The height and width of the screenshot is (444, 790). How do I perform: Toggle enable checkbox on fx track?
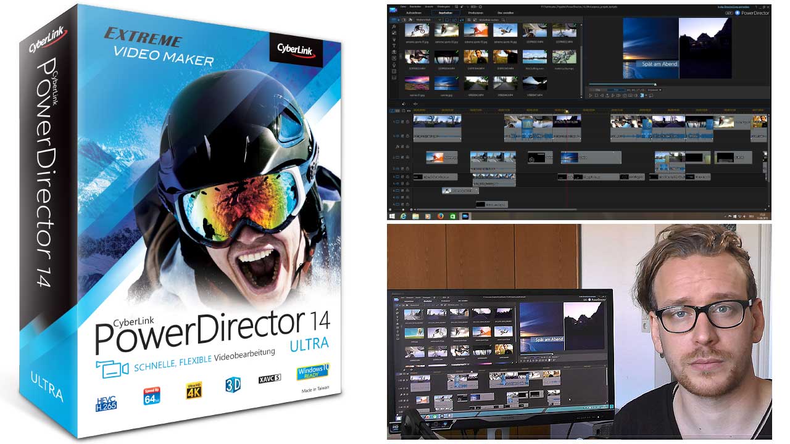click(x=402, y=146)
